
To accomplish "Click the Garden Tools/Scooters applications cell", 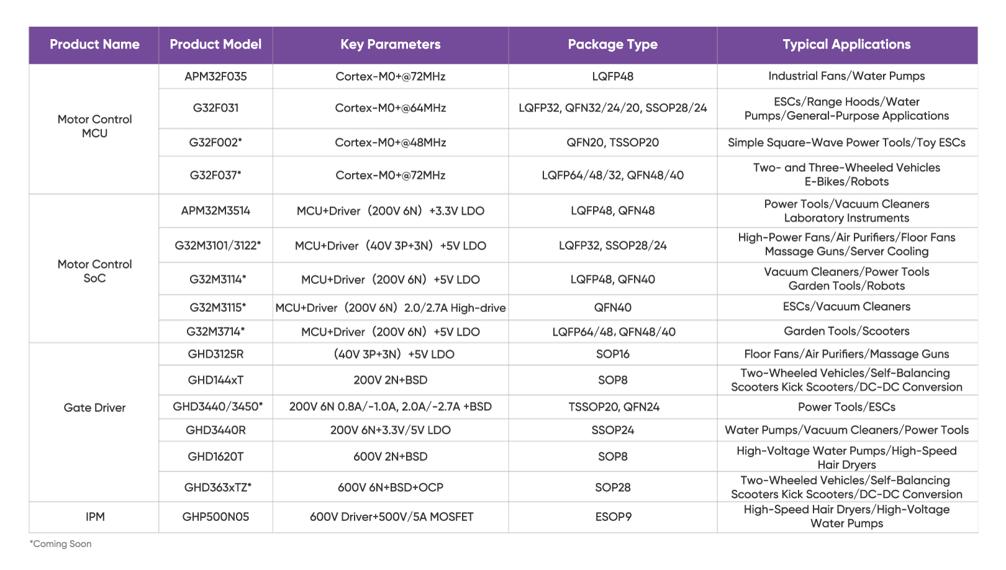I will pyautogui.click(x=847, y=331).
